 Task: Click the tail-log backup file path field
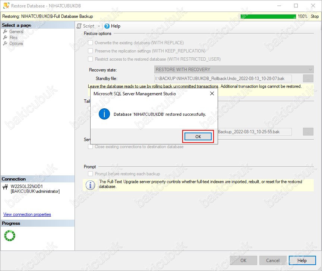coord(255,132)
